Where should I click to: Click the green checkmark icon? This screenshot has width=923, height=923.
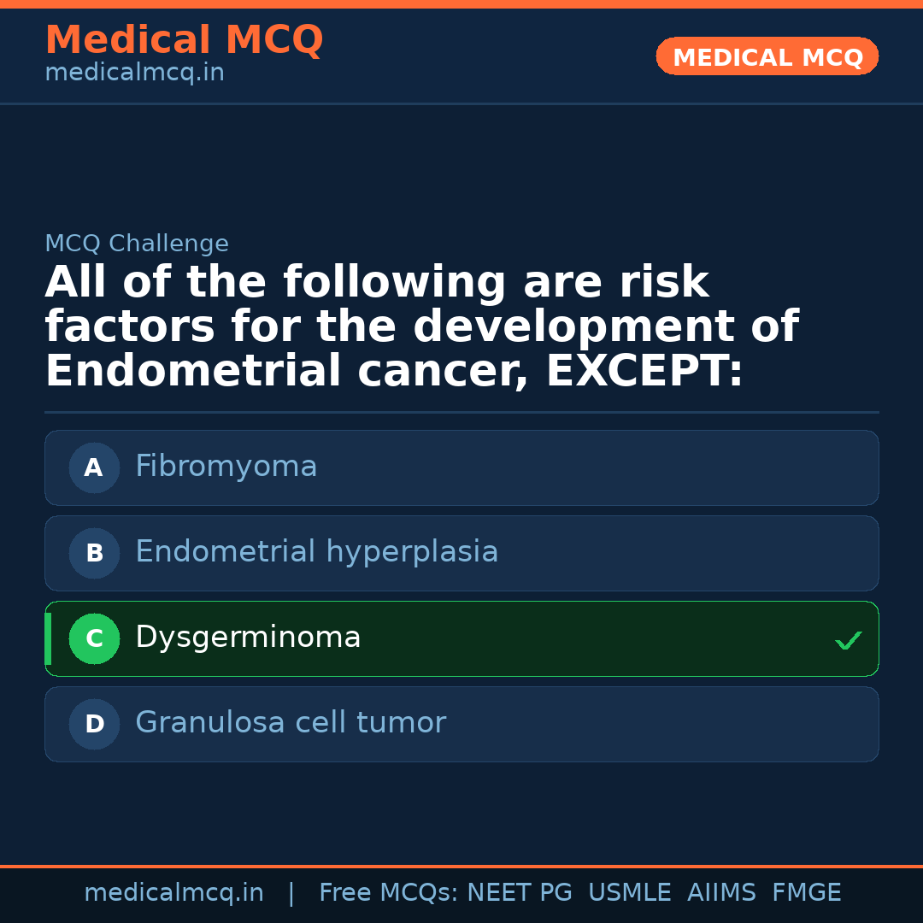pyautogui.click(x=848, y=640)
